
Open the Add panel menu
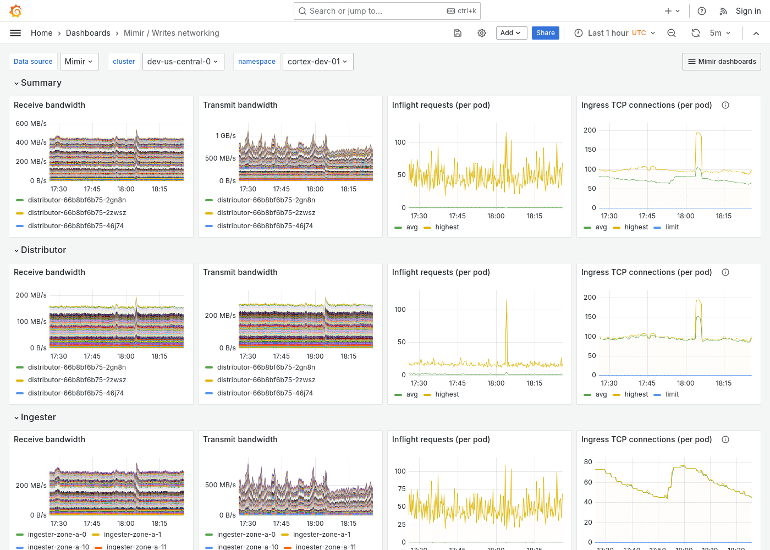(x=511, y=32)
